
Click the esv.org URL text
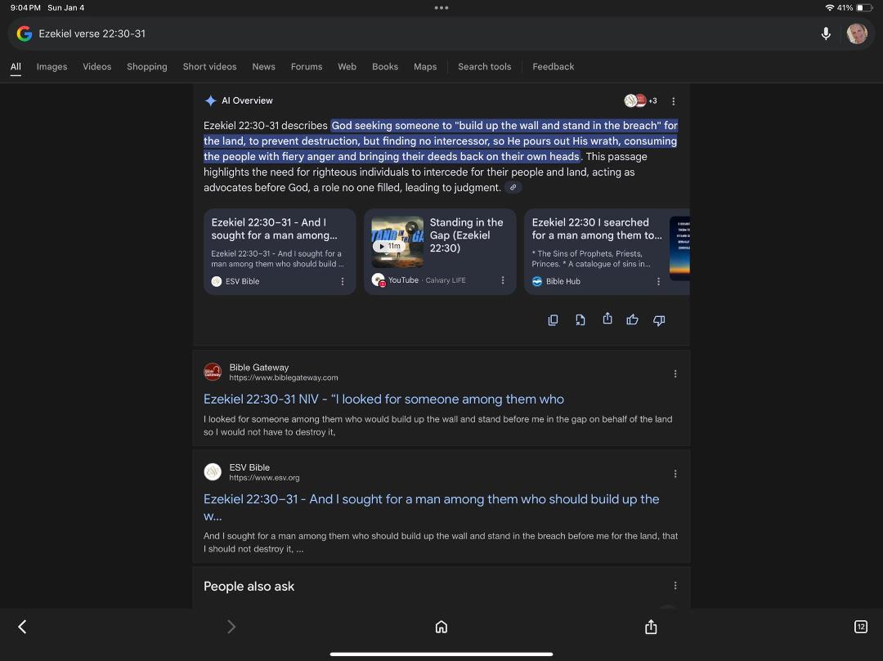[x=264, y=478]
